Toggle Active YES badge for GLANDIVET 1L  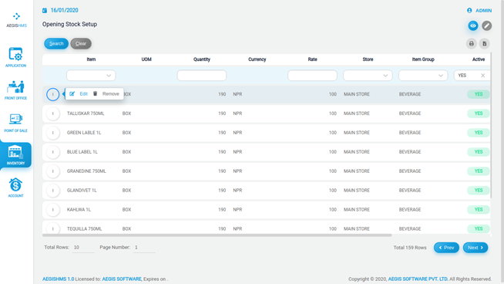[x=479, y=191]
